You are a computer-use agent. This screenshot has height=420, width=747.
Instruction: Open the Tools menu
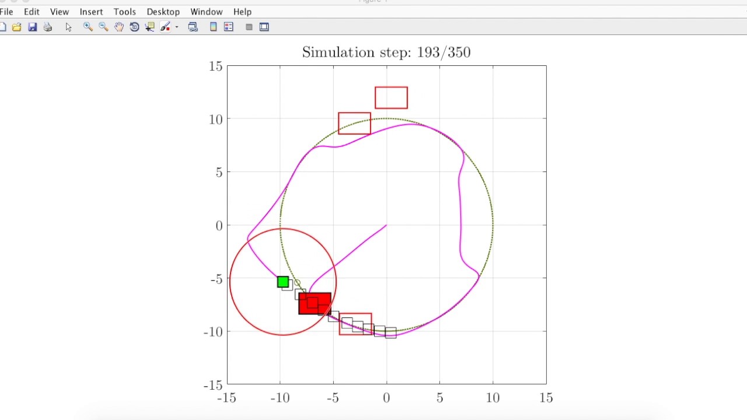pyautogui.click(x=125, y=12)
